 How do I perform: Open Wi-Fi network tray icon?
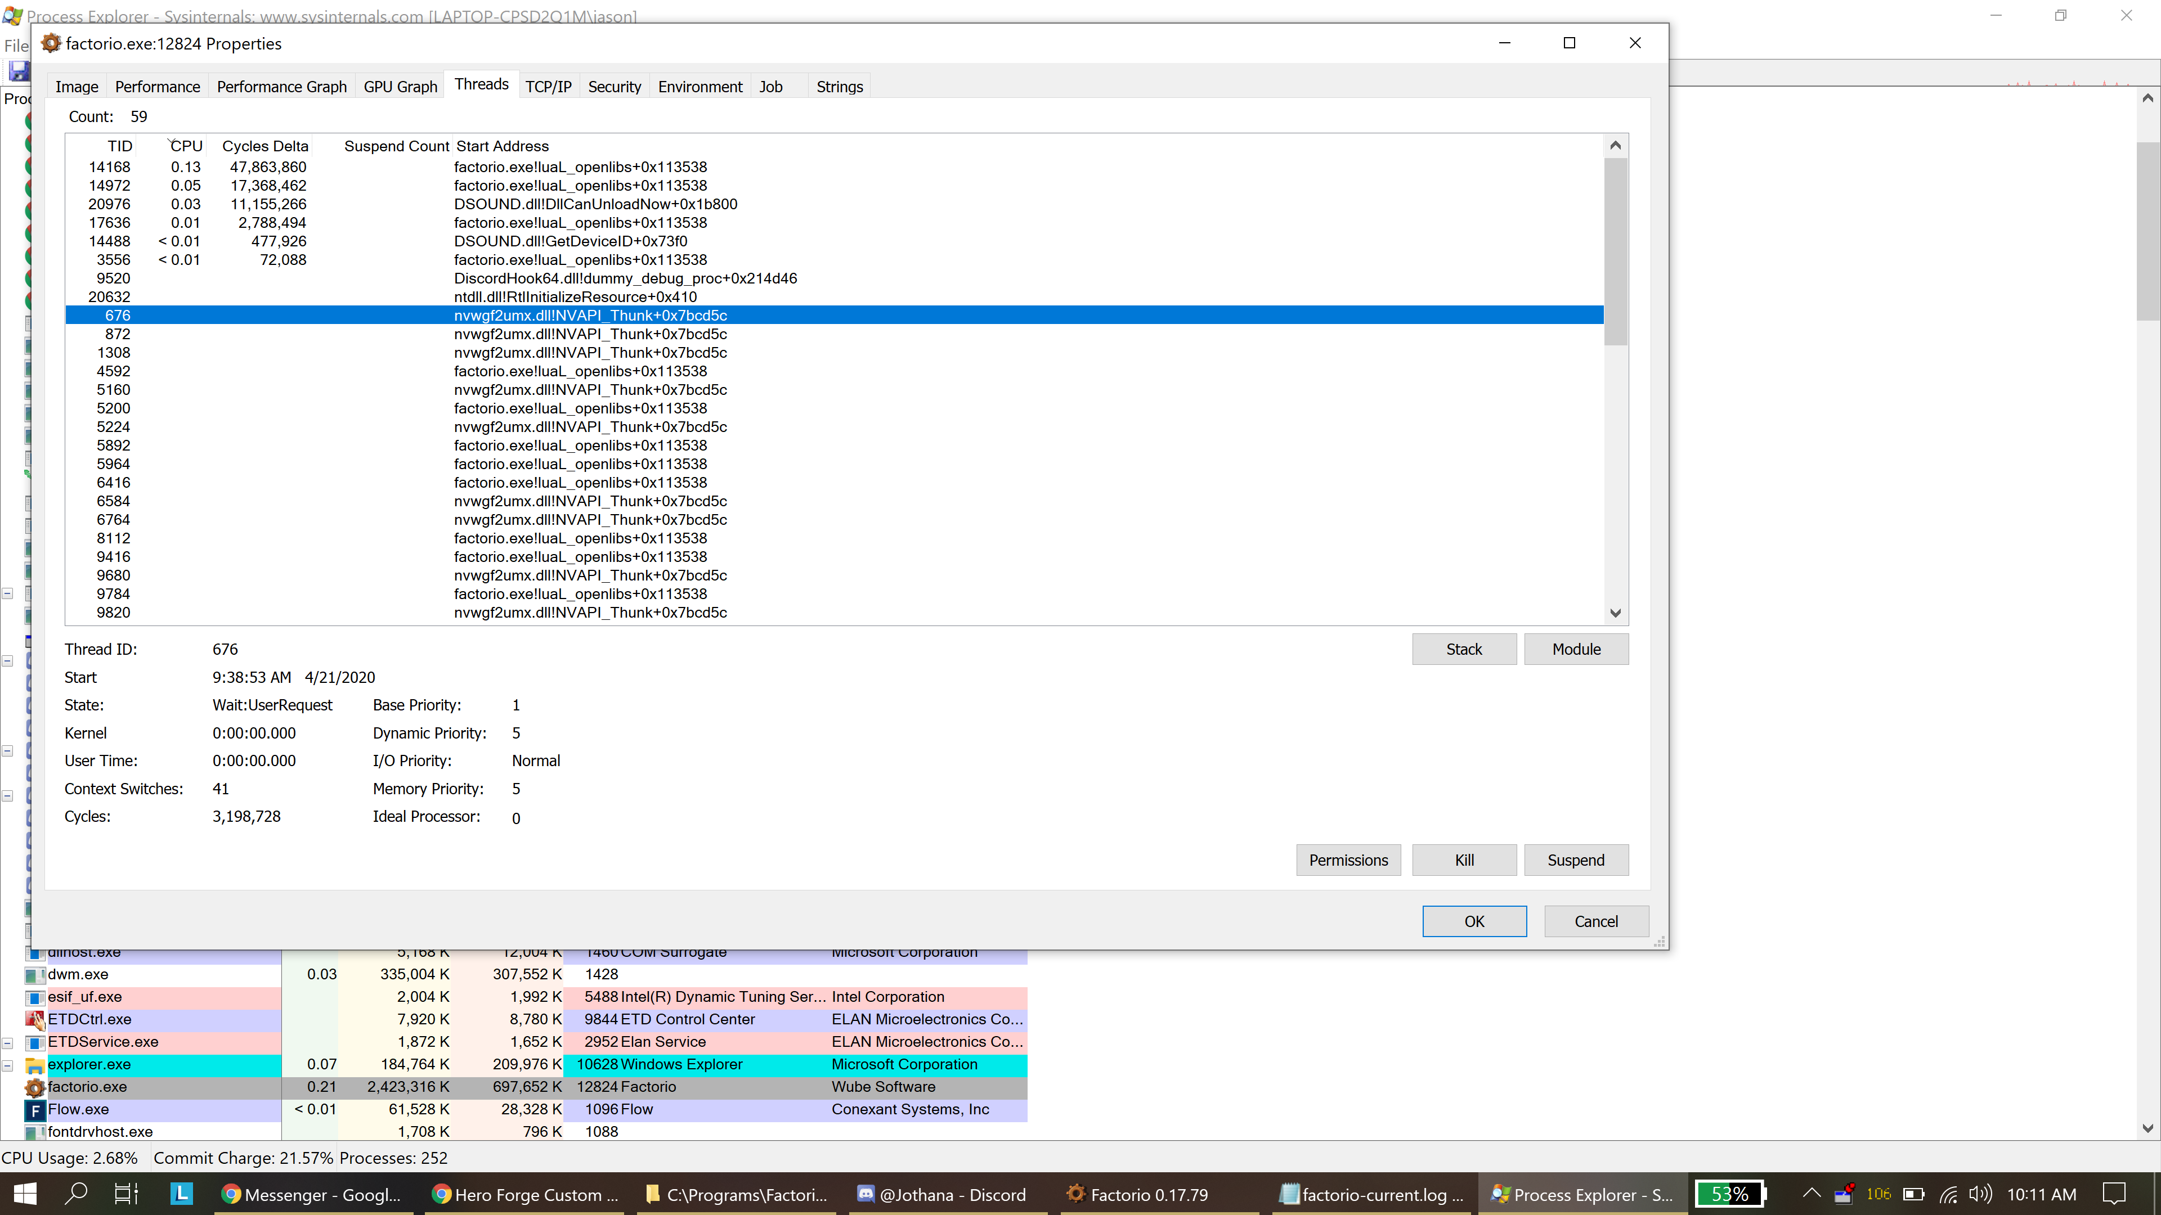point(1948,1194)
